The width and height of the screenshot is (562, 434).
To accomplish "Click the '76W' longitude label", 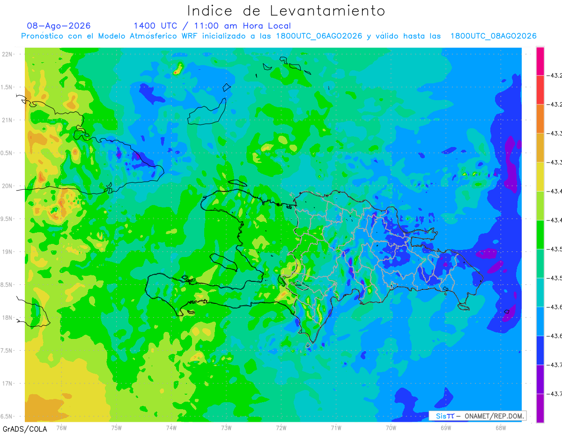I will coord(61,427).
